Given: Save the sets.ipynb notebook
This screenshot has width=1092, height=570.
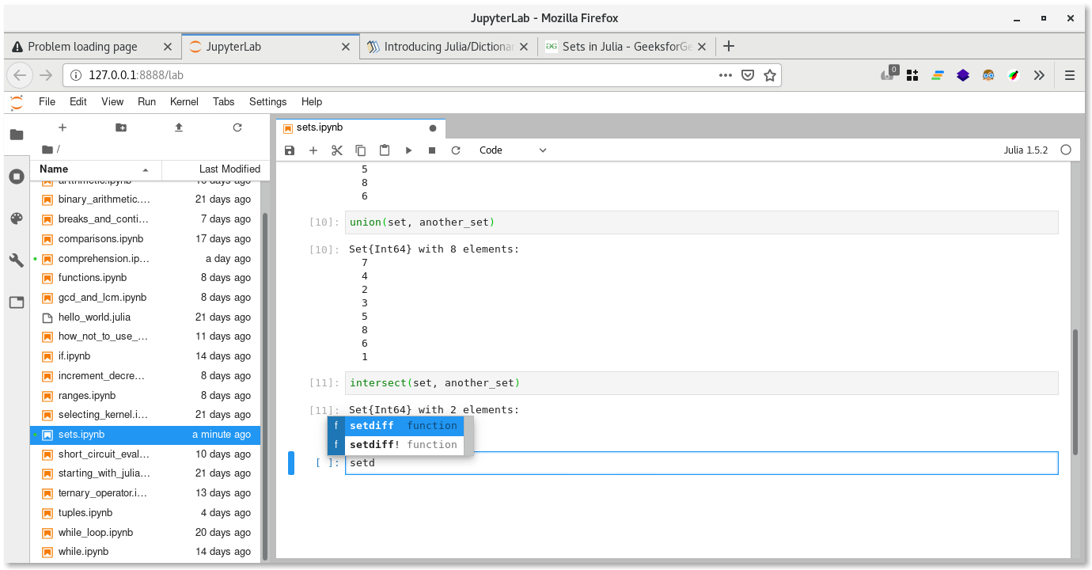Looking at the screenshot, I should (289, 150).
